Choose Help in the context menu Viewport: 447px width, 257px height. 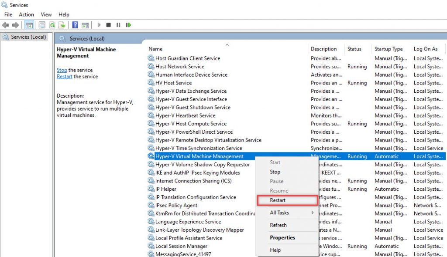286,250
